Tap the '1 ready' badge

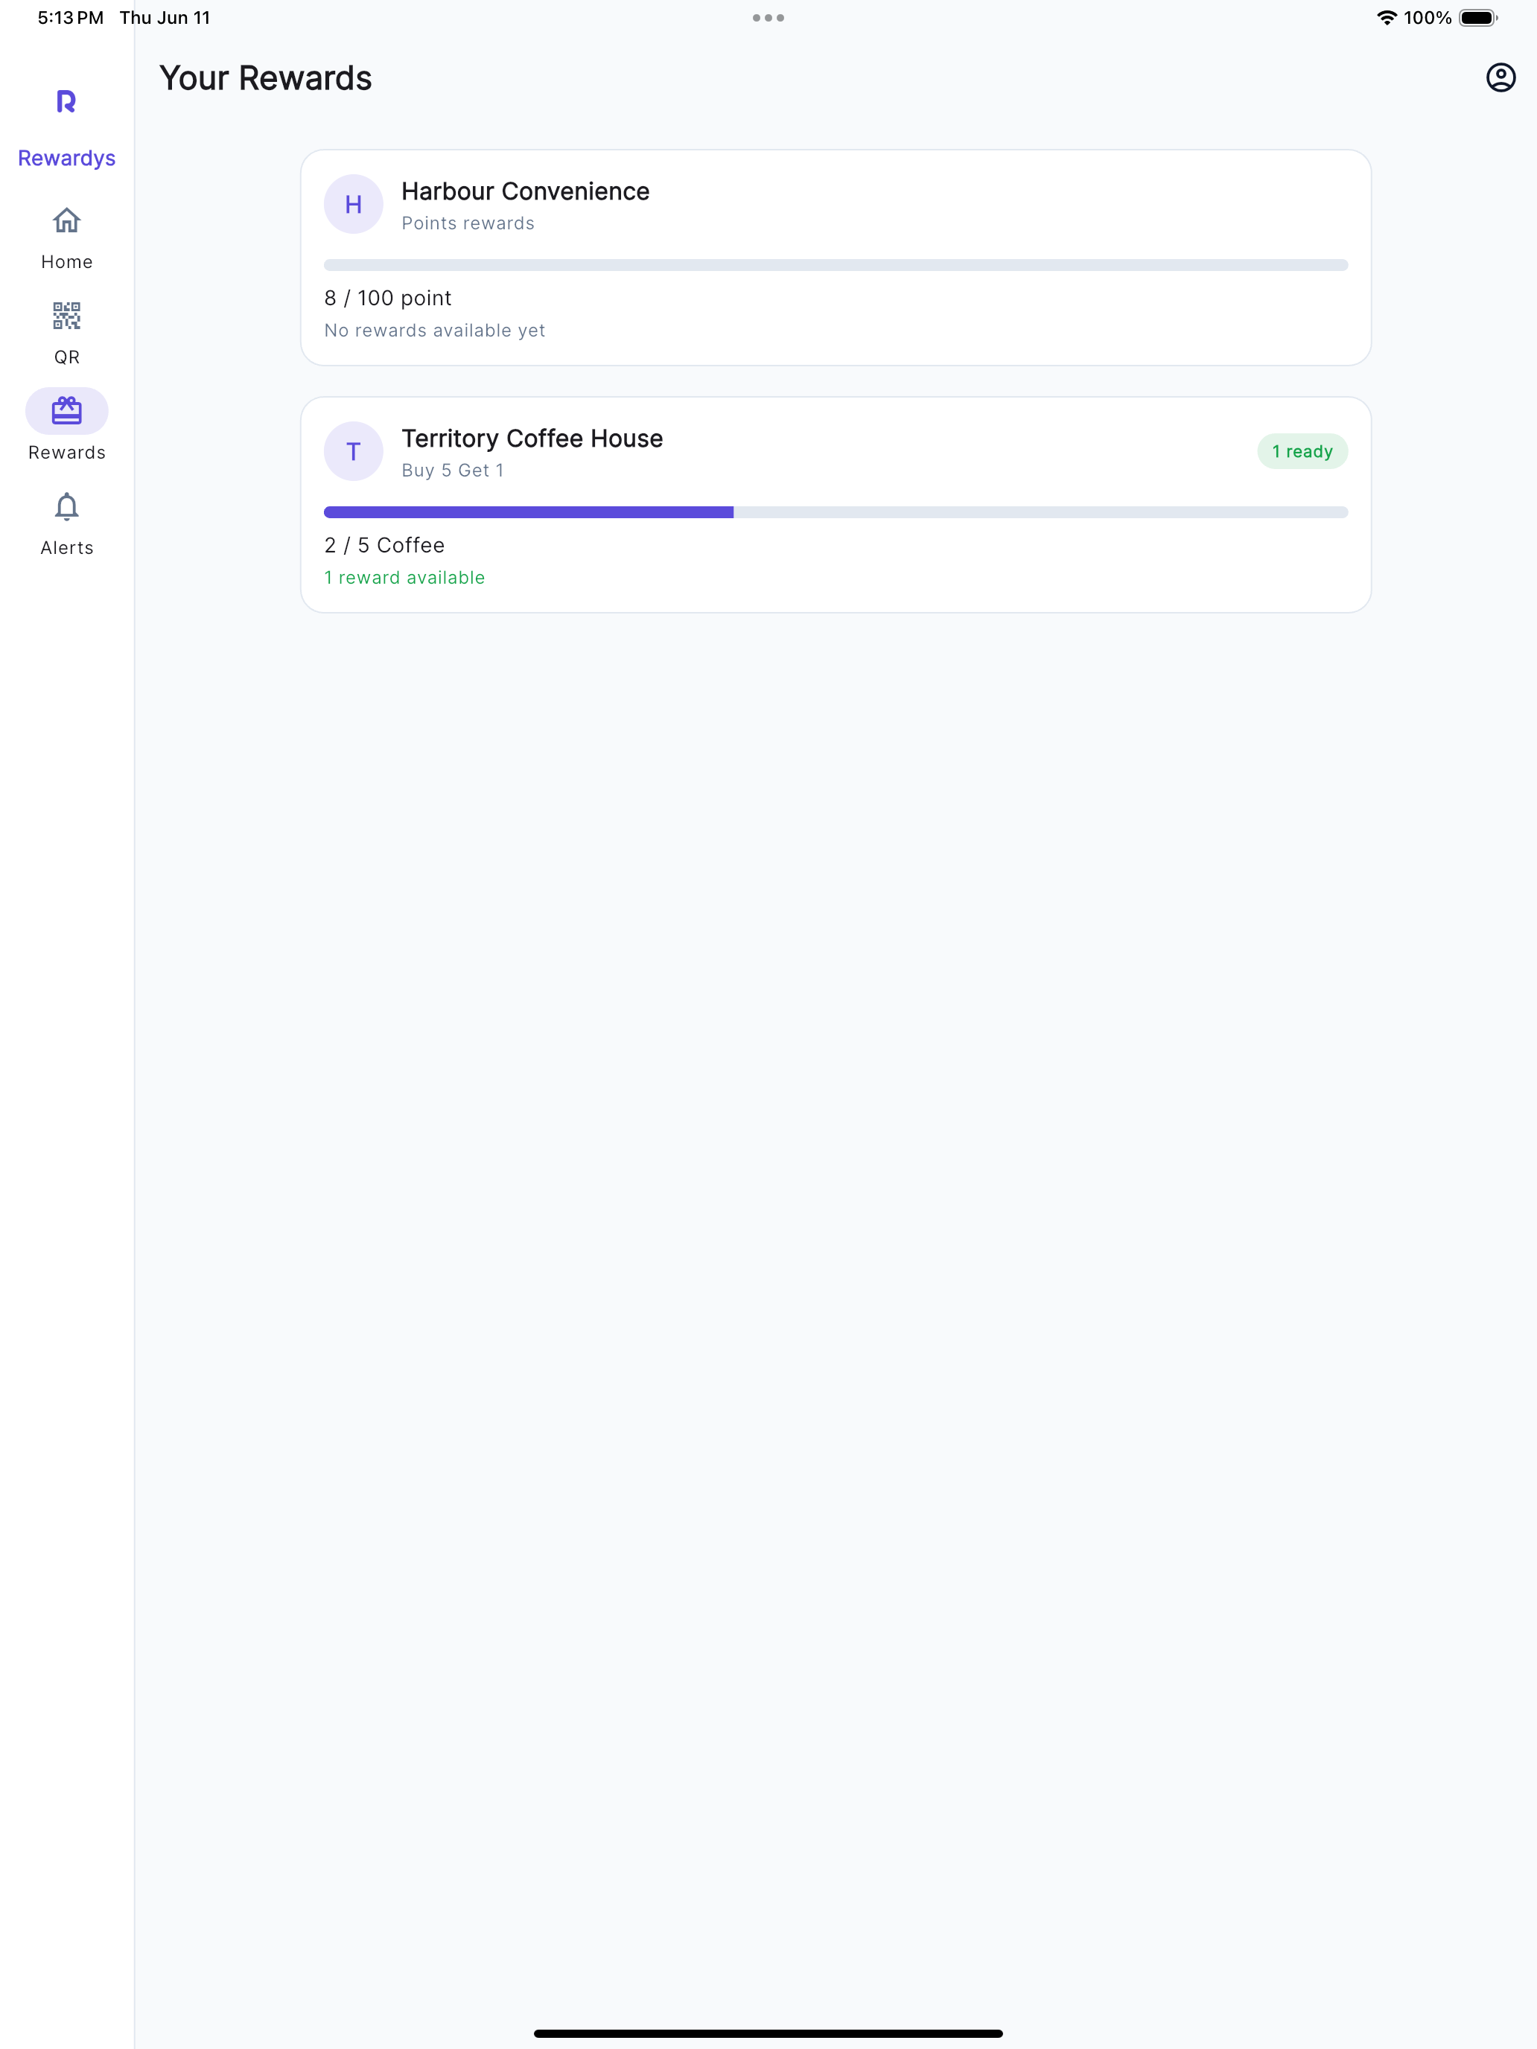[x=1302, y=451]
